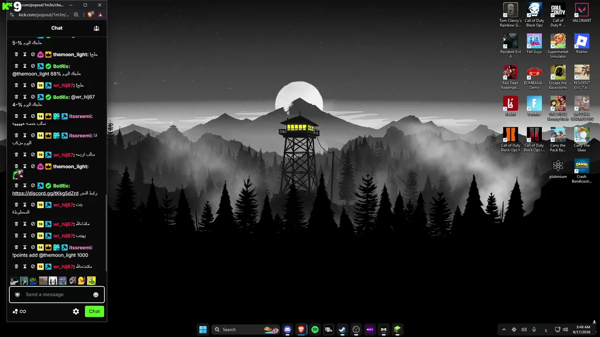600x337 pixels.
Task: Select the RedM desktop shortcut
Action: pos(510,106)
